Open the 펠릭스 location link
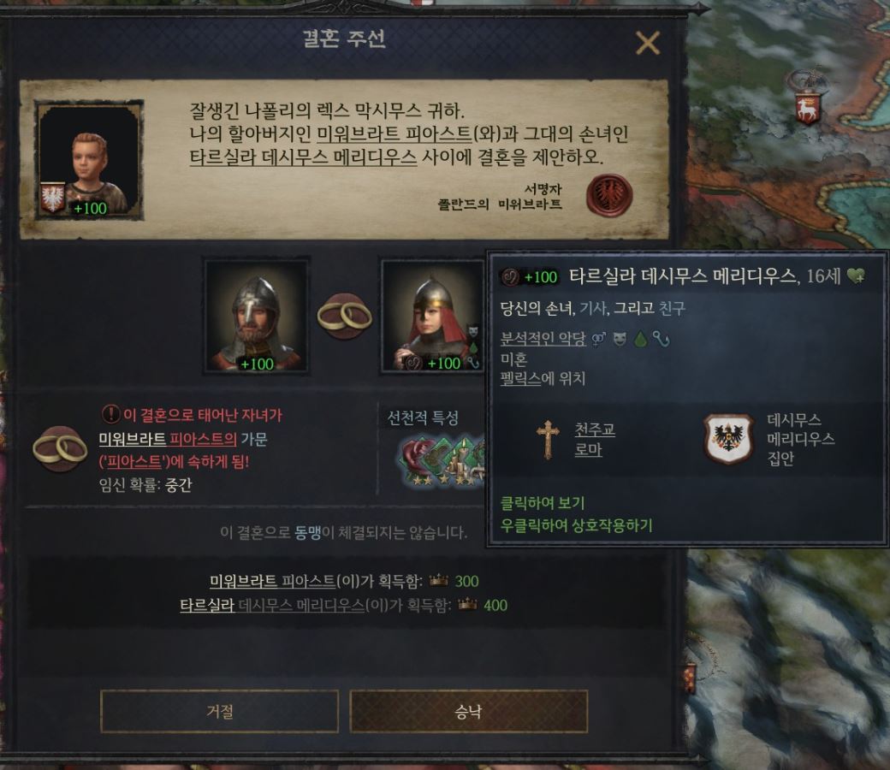Image resolution: width=890 pixels, height=770 pixels. click(x=520, y=378)
